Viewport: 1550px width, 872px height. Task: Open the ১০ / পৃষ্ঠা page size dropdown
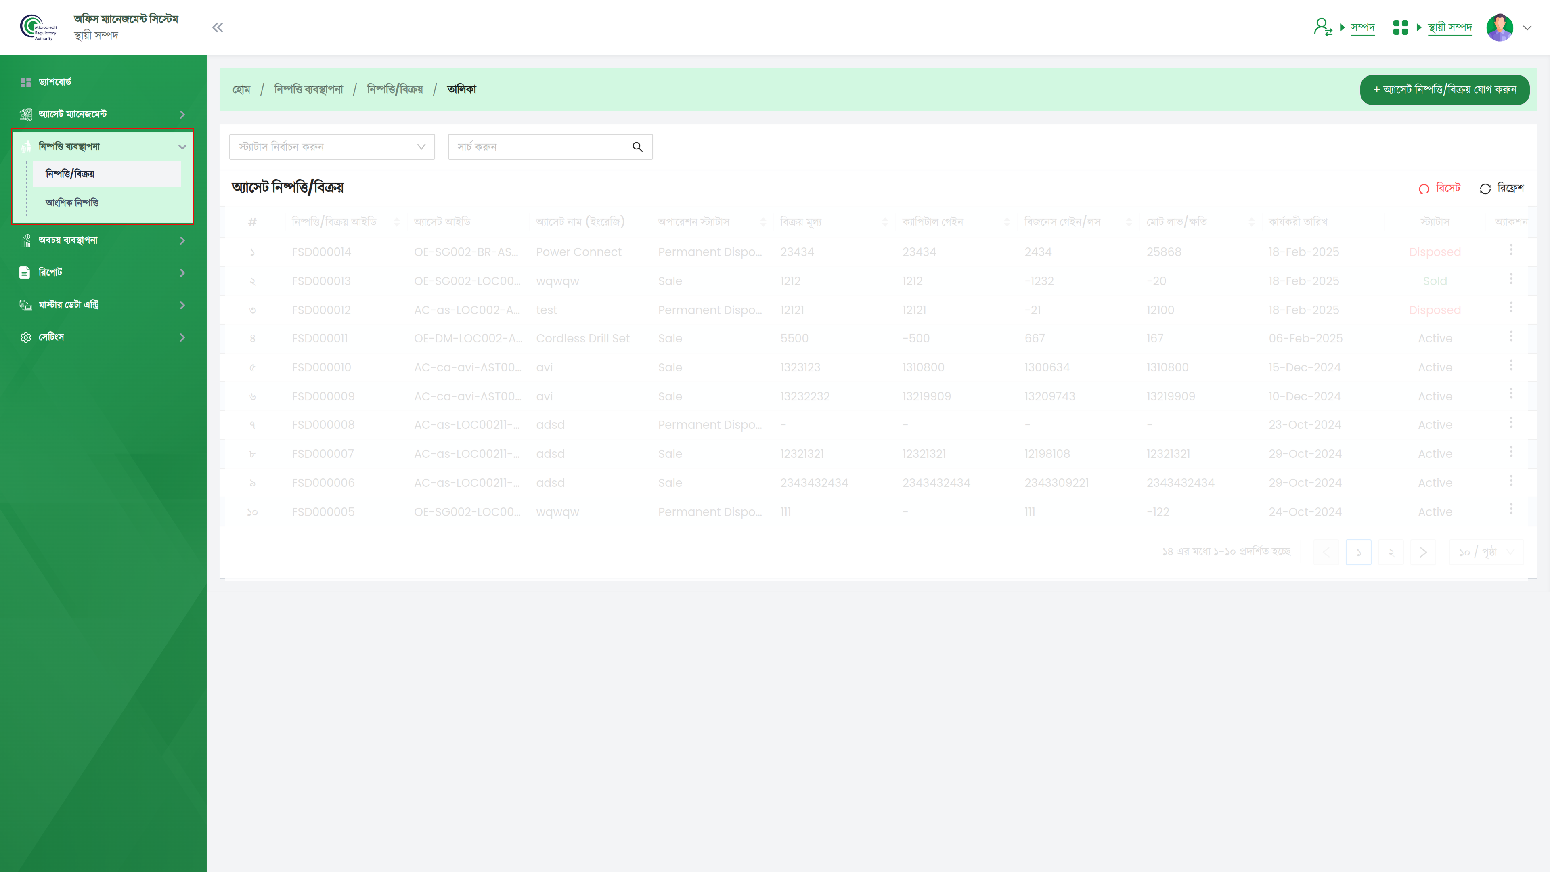pos(1487,552)
